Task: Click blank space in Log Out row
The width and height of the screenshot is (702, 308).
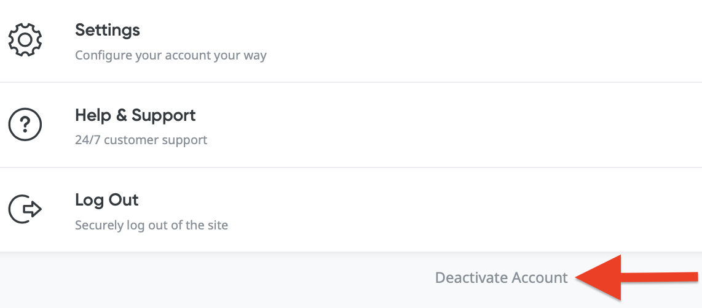Action: point(461,210)
